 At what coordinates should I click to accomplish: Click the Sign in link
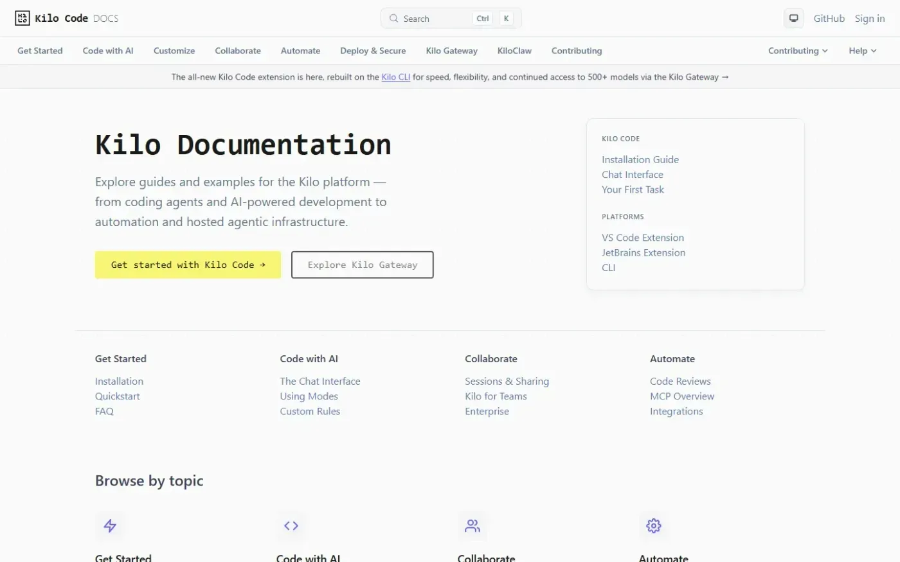point(870,19)
